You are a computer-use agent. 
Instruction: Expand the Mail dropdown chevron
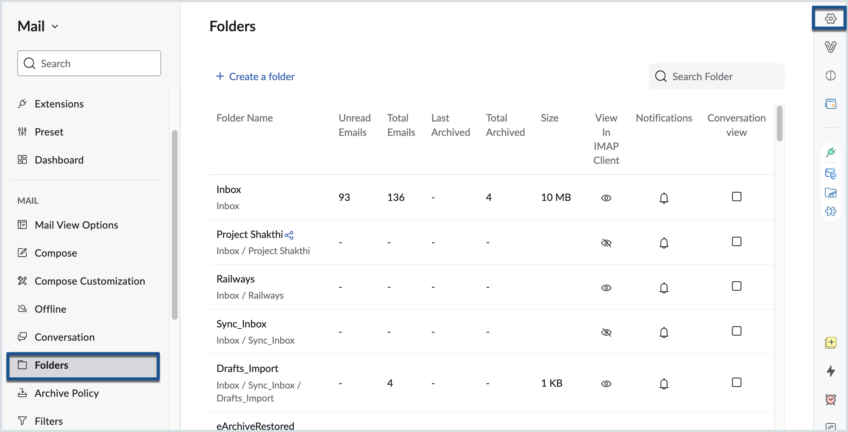coord(55,27)
